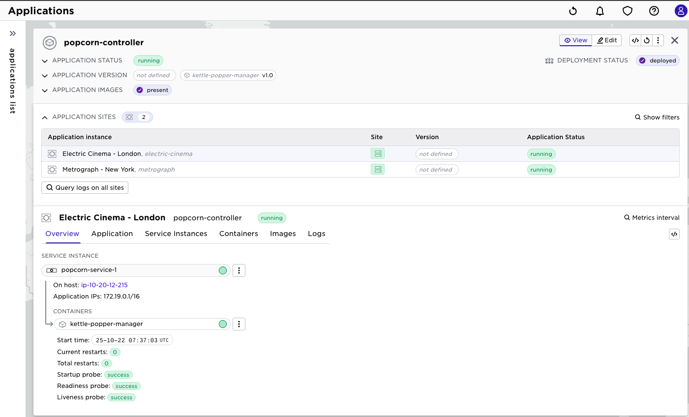Expand the applications list sidebar
Image resolution: width=689 pixels, height=417 pixels.
[13, 33]
